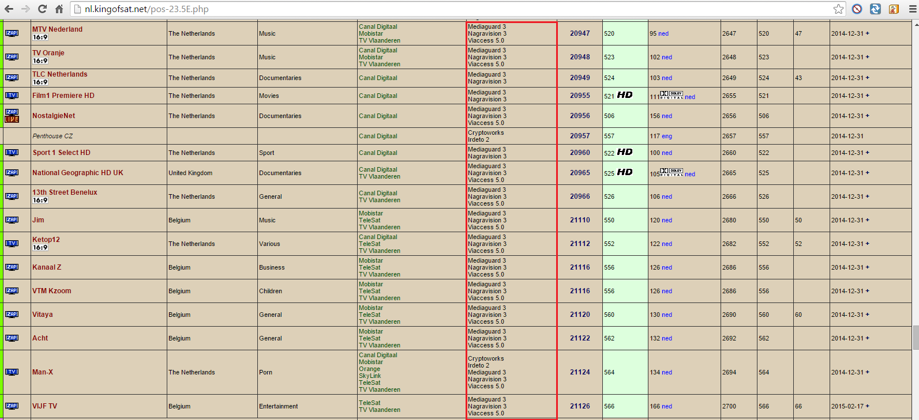This screenshot has width=919, height=420.
Task: Open the browser home page
Action: click(59, 9)
